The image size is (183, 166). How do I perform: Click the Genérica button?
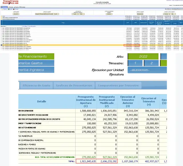tap(109, 14)
